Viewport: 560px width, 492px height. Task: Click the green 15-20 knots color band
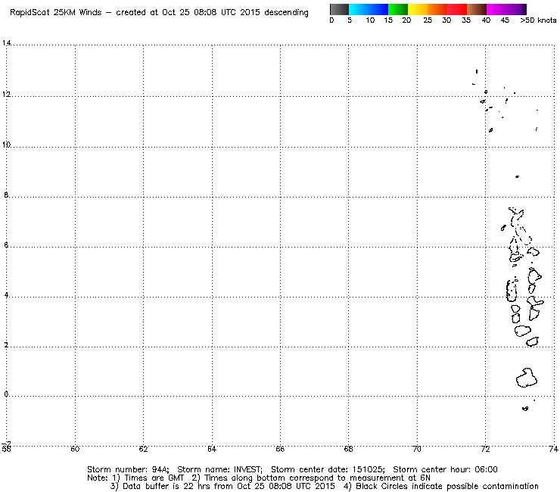398,9
